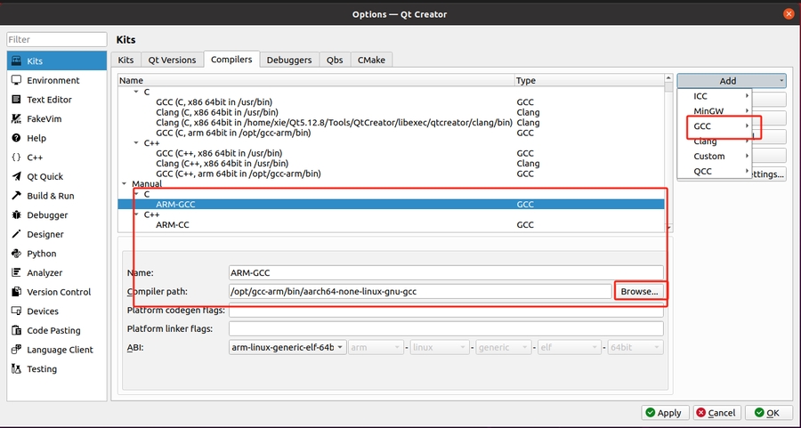
Task: Open Build & Run settings
Action: click(x=50, y=196)
